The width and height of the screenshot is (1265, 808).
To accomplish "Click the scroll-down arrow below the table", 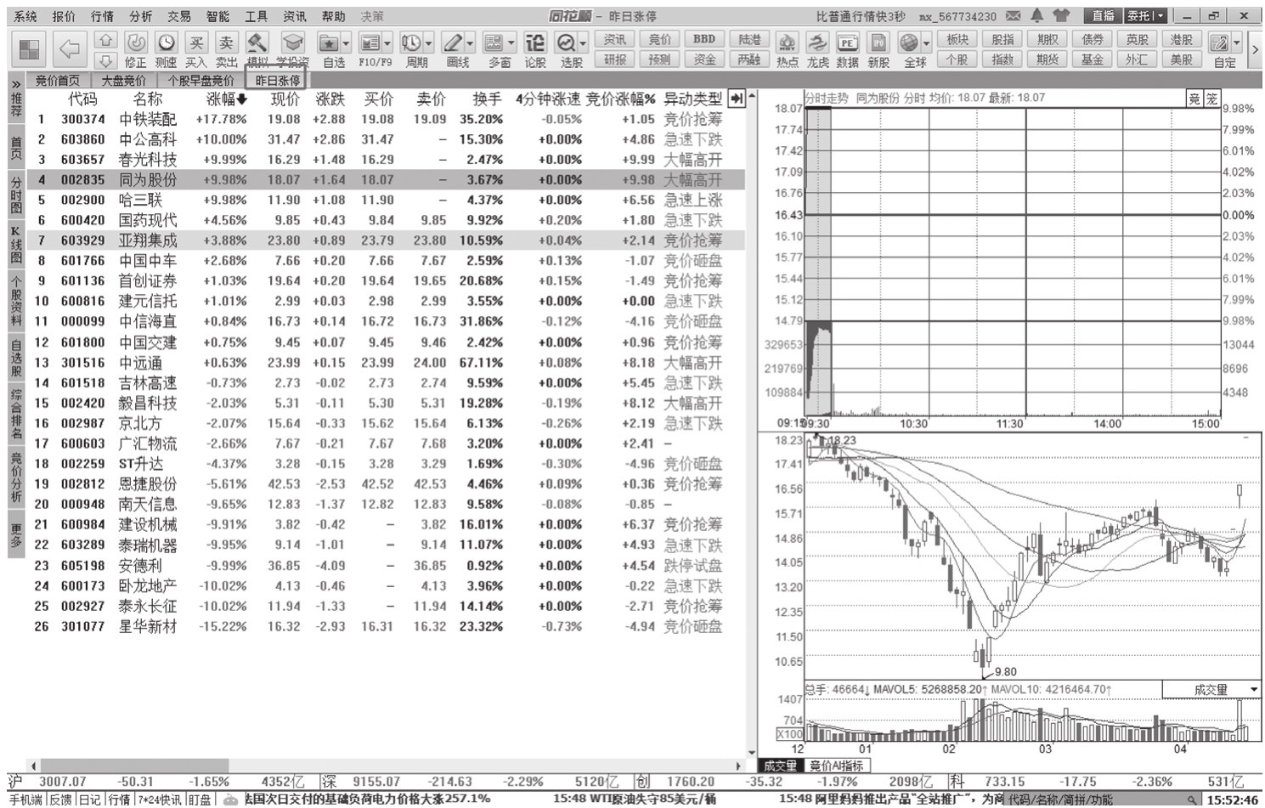I will (750, 753).
